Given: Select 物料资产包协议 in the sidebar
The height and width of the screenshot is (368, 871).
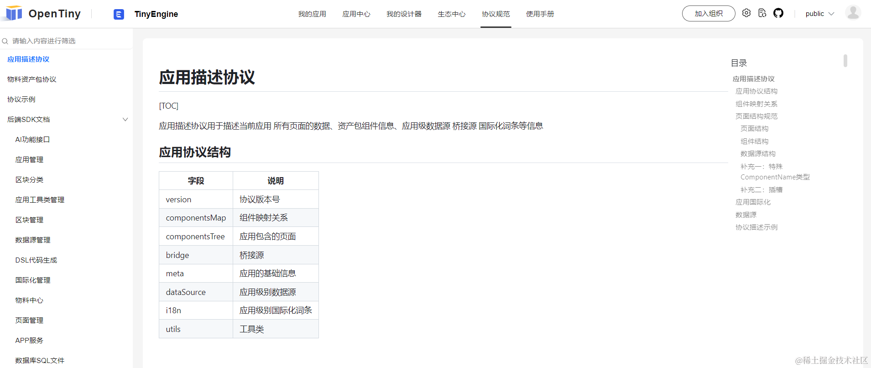Looking at the screenshot, I should point(32,79).
